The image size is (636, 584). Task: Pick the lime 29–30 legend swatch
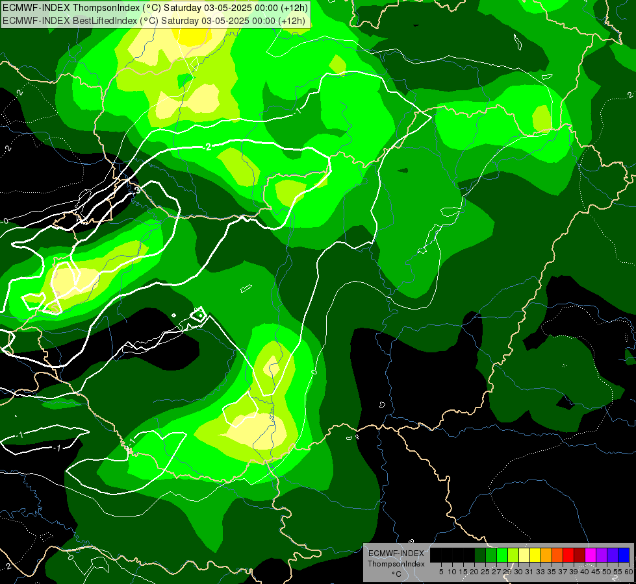point(513,555)
